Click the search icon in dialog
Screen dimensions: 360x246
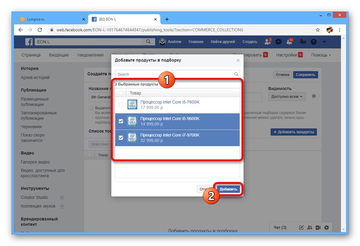coord(236,74)
